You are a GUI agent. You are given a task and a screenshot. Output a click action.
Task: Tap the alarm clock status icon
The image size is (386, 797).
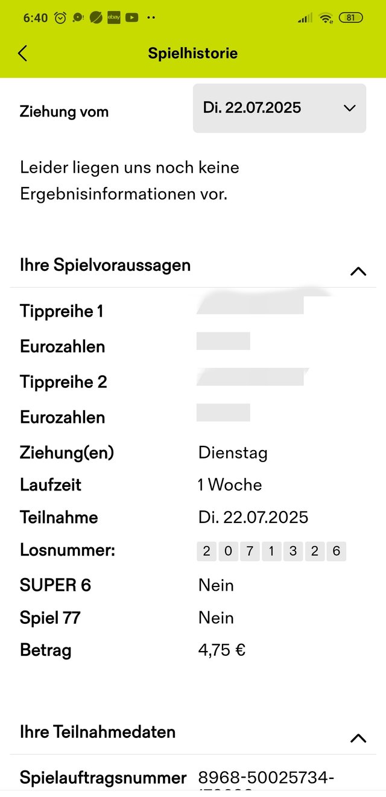pyautogui.click(x=60, y=17)
